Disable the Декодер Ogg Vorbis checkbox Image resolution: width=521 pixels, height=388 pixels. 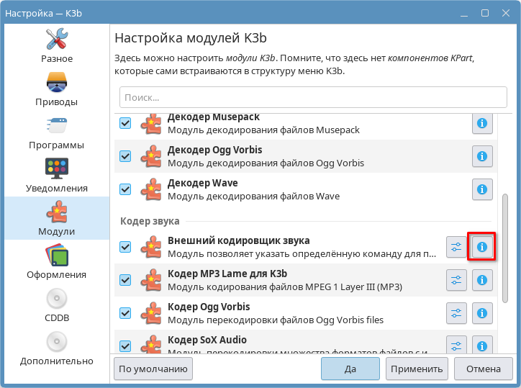click(x=126, y=156)
